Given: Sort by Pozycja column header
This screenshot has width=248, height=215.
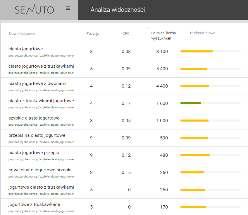Looking at the screenshot, I should [93, 33].
